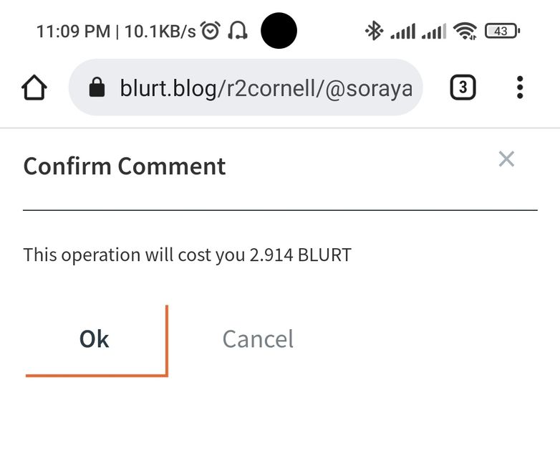Tap the second SIM signal bars
The width and height of the screenshot is (560, 459).
point(434,31)
